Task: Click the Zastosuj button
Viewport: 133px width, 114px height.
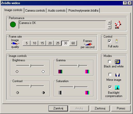Action: [x=100, y=108]
